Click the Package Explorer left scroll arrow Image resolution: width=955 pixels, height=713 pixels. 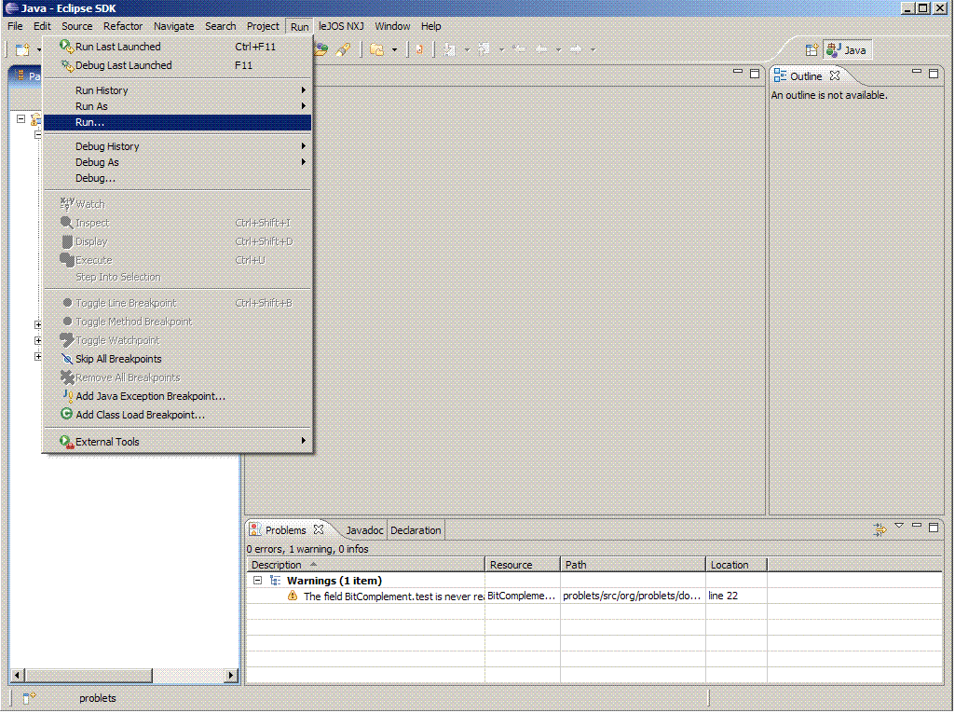coord(17,675)
